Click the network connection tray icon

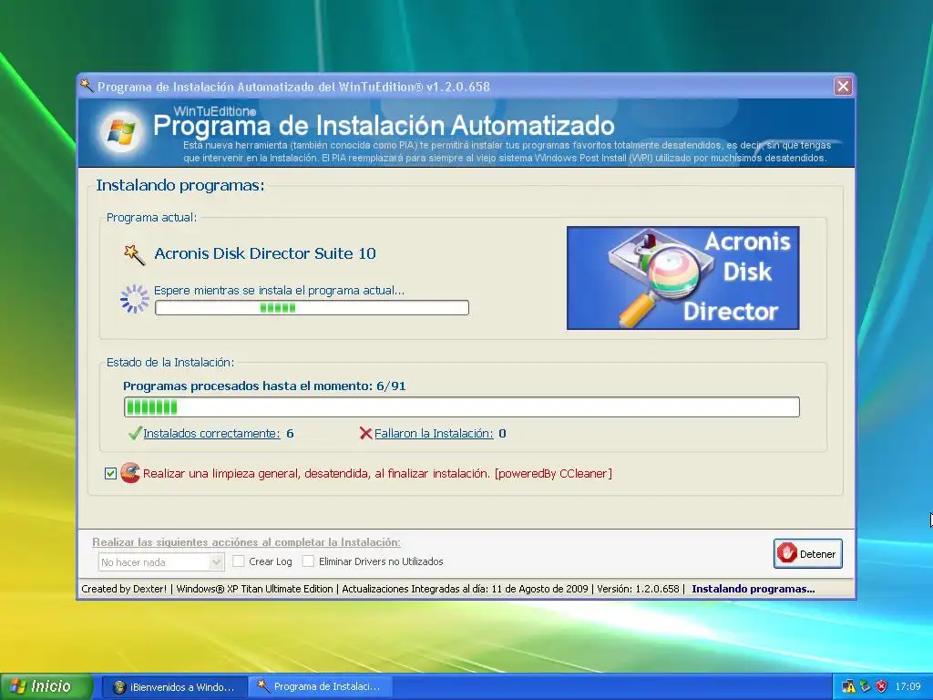pyautogui.click(x=848, y=687)
